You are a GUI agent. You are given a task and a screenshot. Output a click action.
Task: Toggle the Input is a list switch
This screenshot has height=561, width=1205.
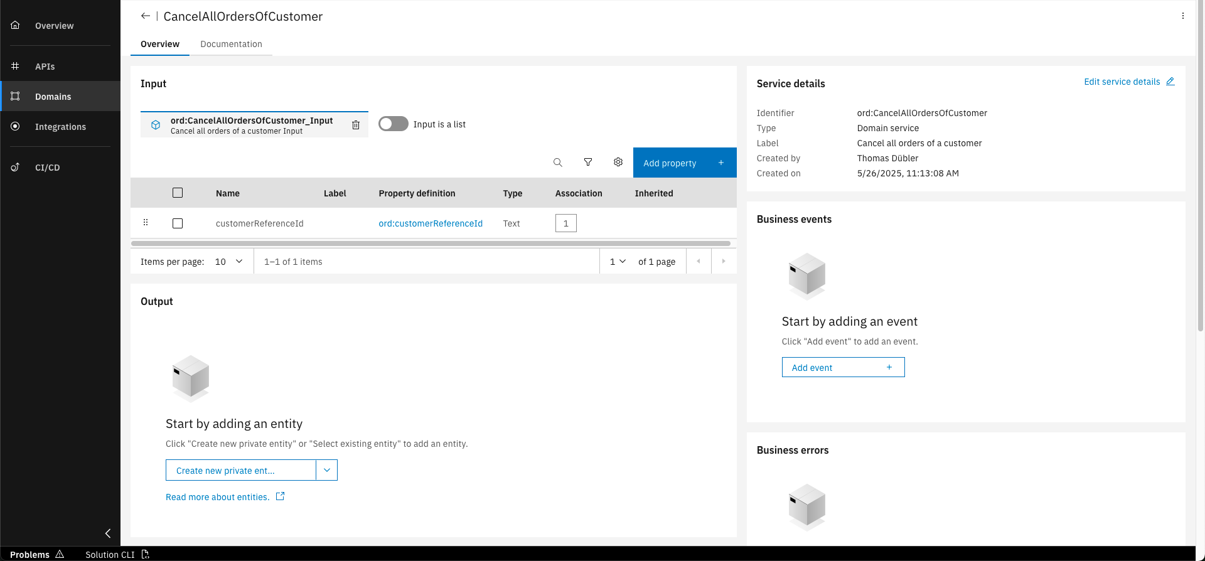coord(394,124)
